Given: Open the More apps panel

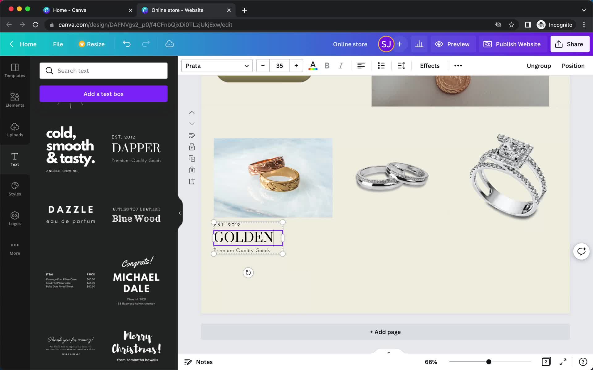Looking at the screenshot, I should point(15,248).
